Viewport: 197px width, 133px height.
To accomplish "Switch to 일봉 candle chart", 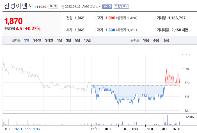I will [x=146, y=40].
